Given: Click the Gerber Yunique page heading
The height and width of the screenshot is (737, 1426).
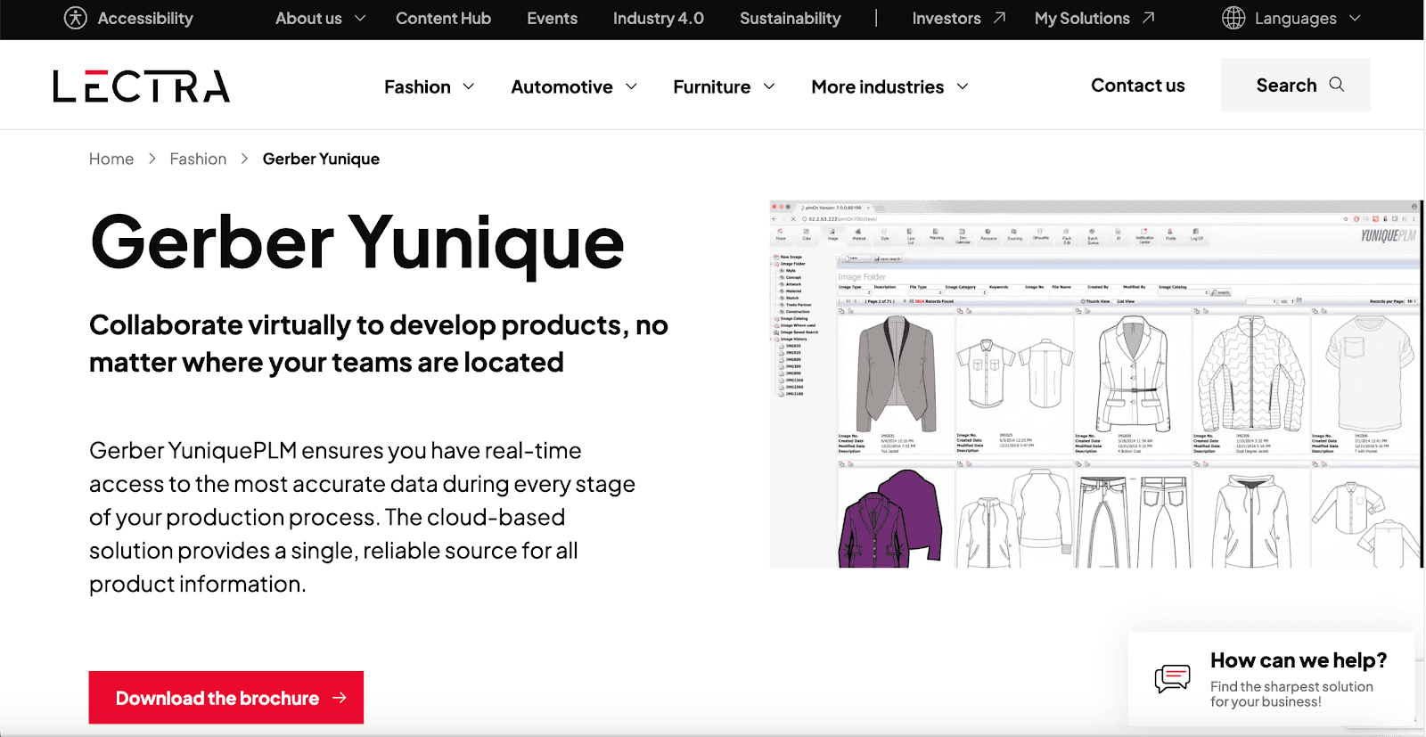Looking at the screenshot, I should pos(357,242).
